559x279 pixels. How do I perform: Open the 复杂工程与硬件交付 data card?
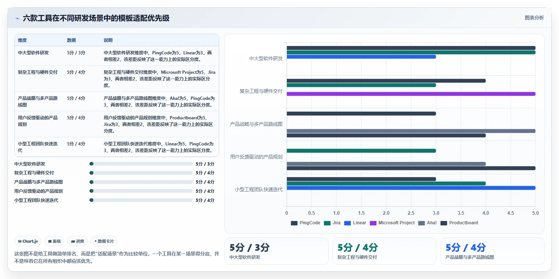[384, 251]
